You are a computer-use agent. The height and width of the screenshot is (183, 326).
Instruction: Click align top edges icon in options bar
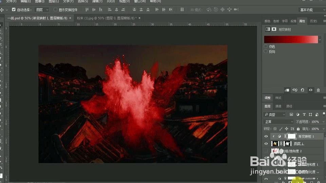click(x=87, y=10)
